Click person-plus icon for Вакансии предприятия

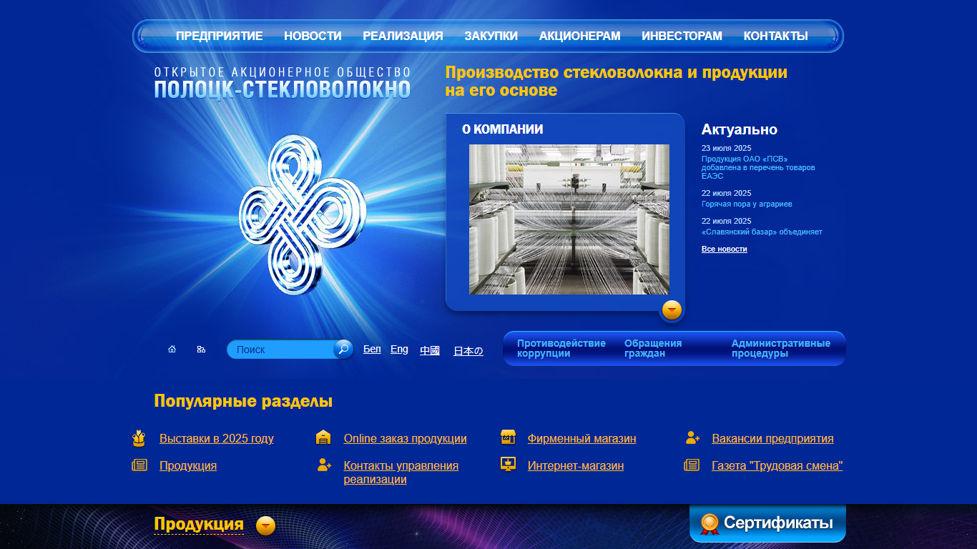click(692, 437)
